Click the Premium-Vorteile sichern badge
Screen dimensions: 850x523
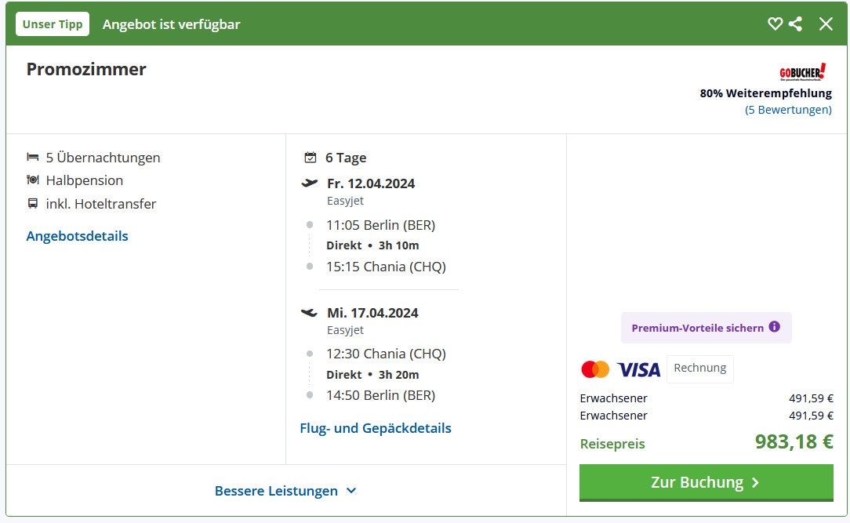coord(698,328)
